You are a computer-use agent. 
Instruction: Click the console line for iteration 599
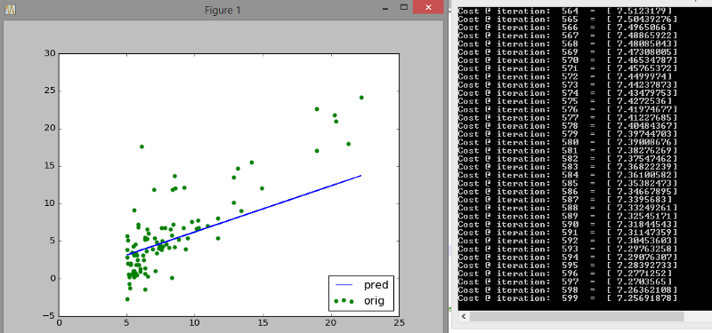[x=568, y=298]
